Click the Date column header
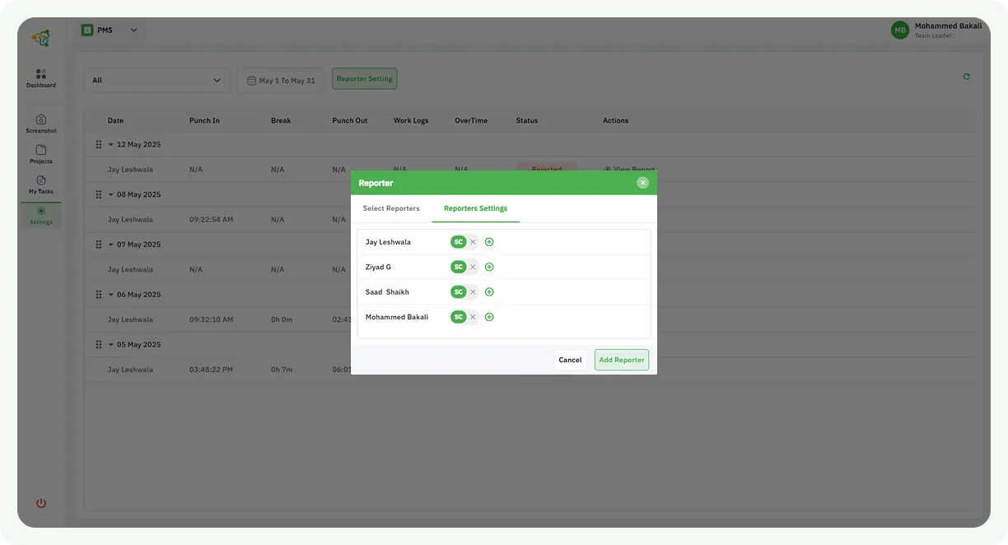 (x=115, y=121)
